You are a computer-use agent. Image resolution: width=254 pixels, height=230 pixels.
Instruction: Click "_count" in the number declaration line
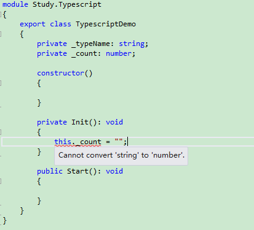coord(84,53)
